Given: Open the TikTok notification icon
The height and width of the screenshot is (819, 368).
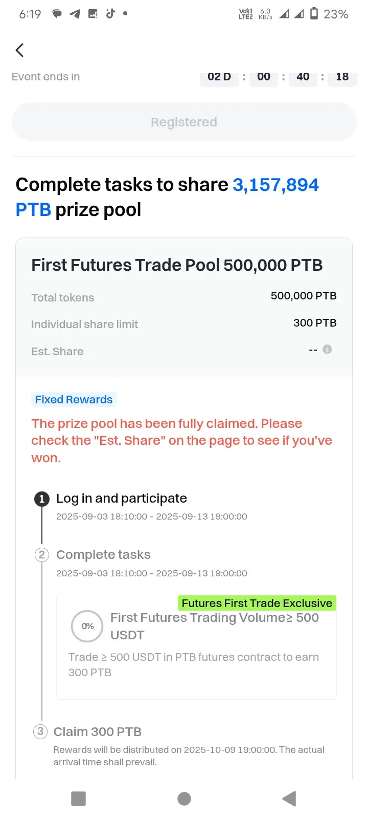Looking at the screenshot, I should 110,13.
